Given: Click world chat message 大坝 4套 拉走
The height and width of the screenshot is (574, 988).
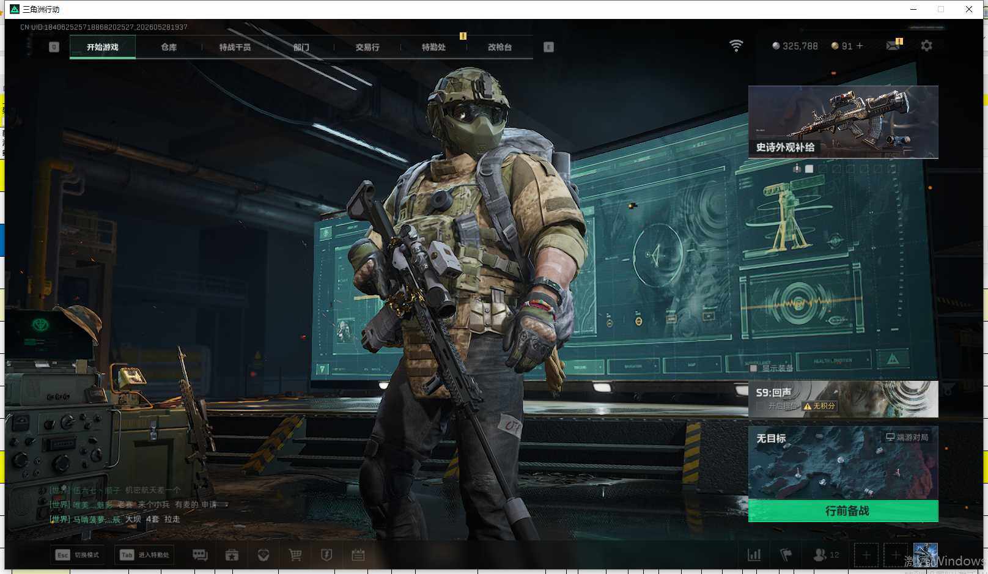Looking at the screenshot, I should (x=153, y=519).
